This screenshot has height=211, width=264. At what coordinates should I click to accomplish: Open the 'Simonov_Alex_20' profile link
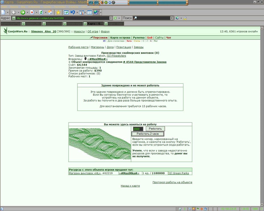coord(44,31)
